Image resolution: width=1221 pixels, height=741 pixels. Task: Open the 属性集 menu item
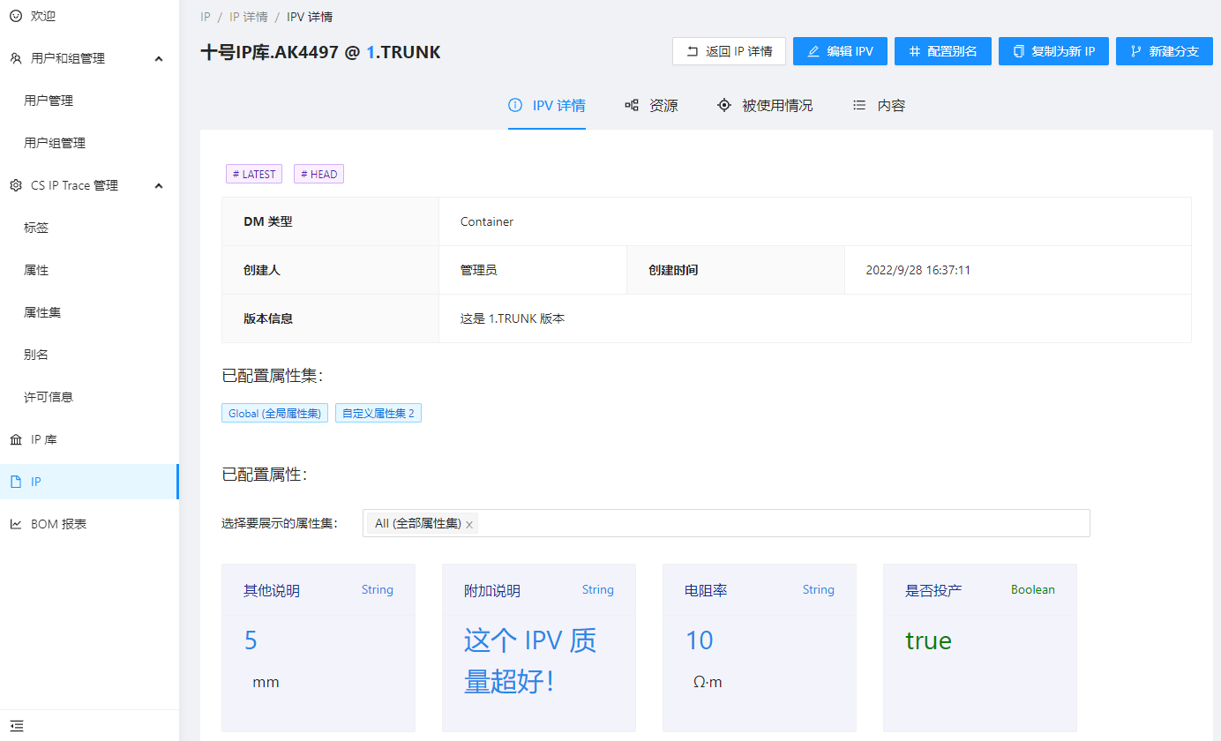[42, 312]
